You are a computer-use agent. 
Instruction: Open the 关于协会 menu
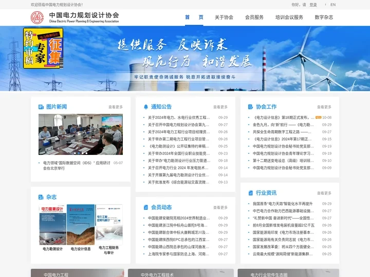[224, 17]
